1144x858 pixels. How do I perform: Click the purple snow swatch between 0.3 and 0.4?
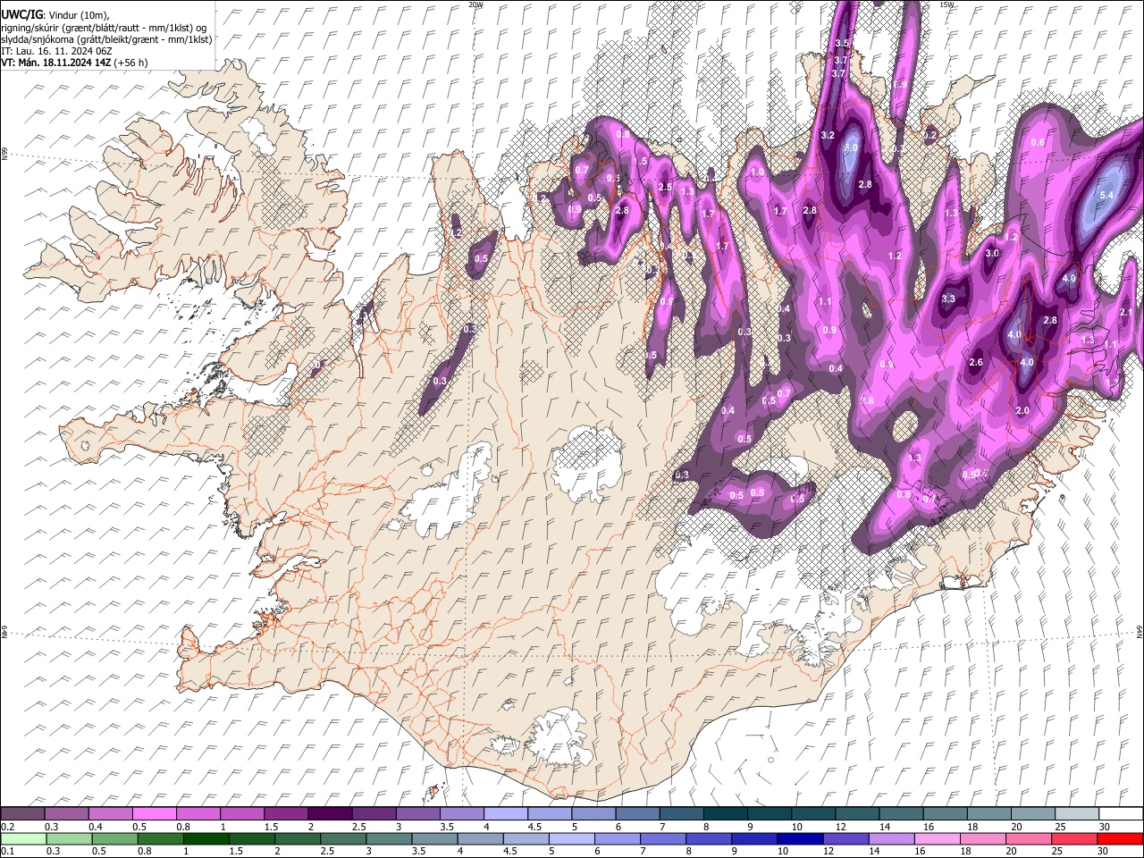pos(66,813)
